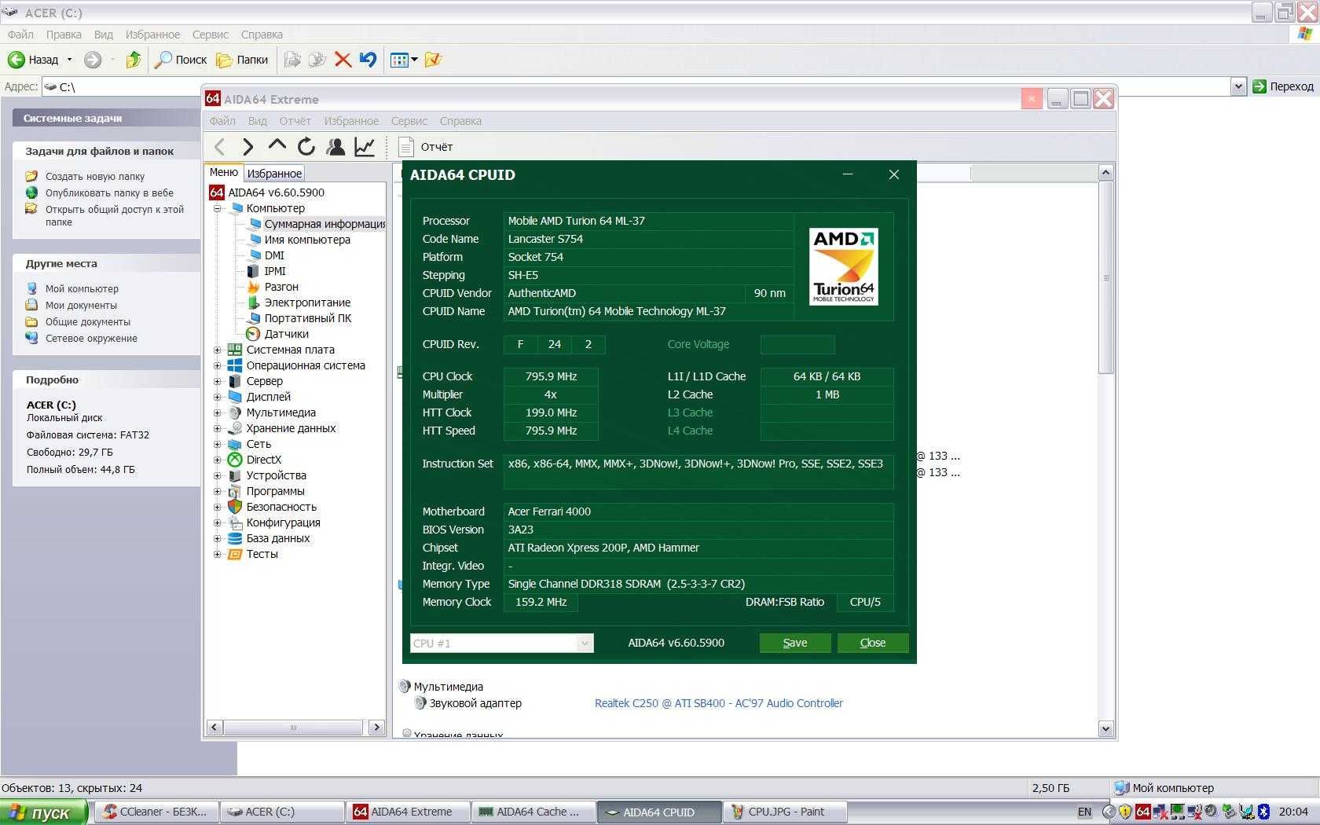Open AIDA64 Справка menu
This screenshot has width=1320, height=825.
point(460,121)
